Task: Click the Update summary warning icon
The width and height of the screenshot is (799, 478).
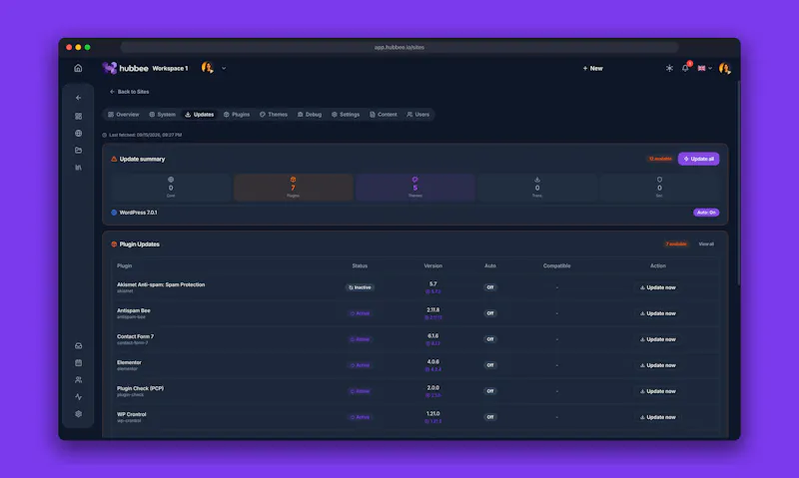Action: 114,160
